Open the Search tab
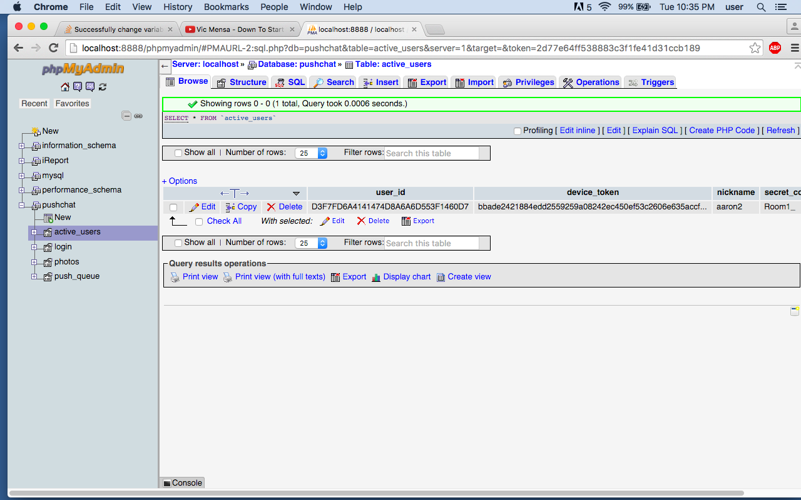 pyautogui.click(x=333, y=82)
